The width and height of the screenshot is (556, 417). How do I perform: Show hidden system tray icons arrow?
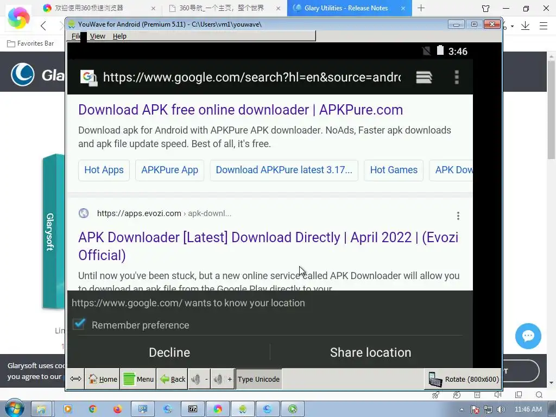(462, 409)
